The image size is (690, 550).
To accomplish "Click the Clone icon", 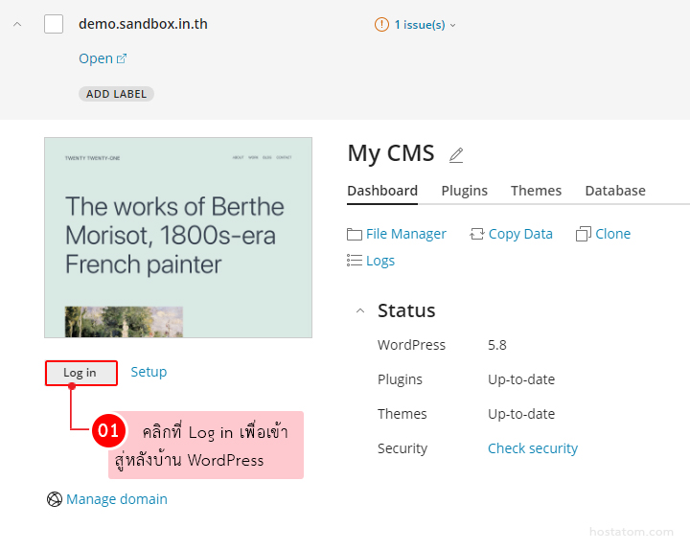I will point(584,234).
